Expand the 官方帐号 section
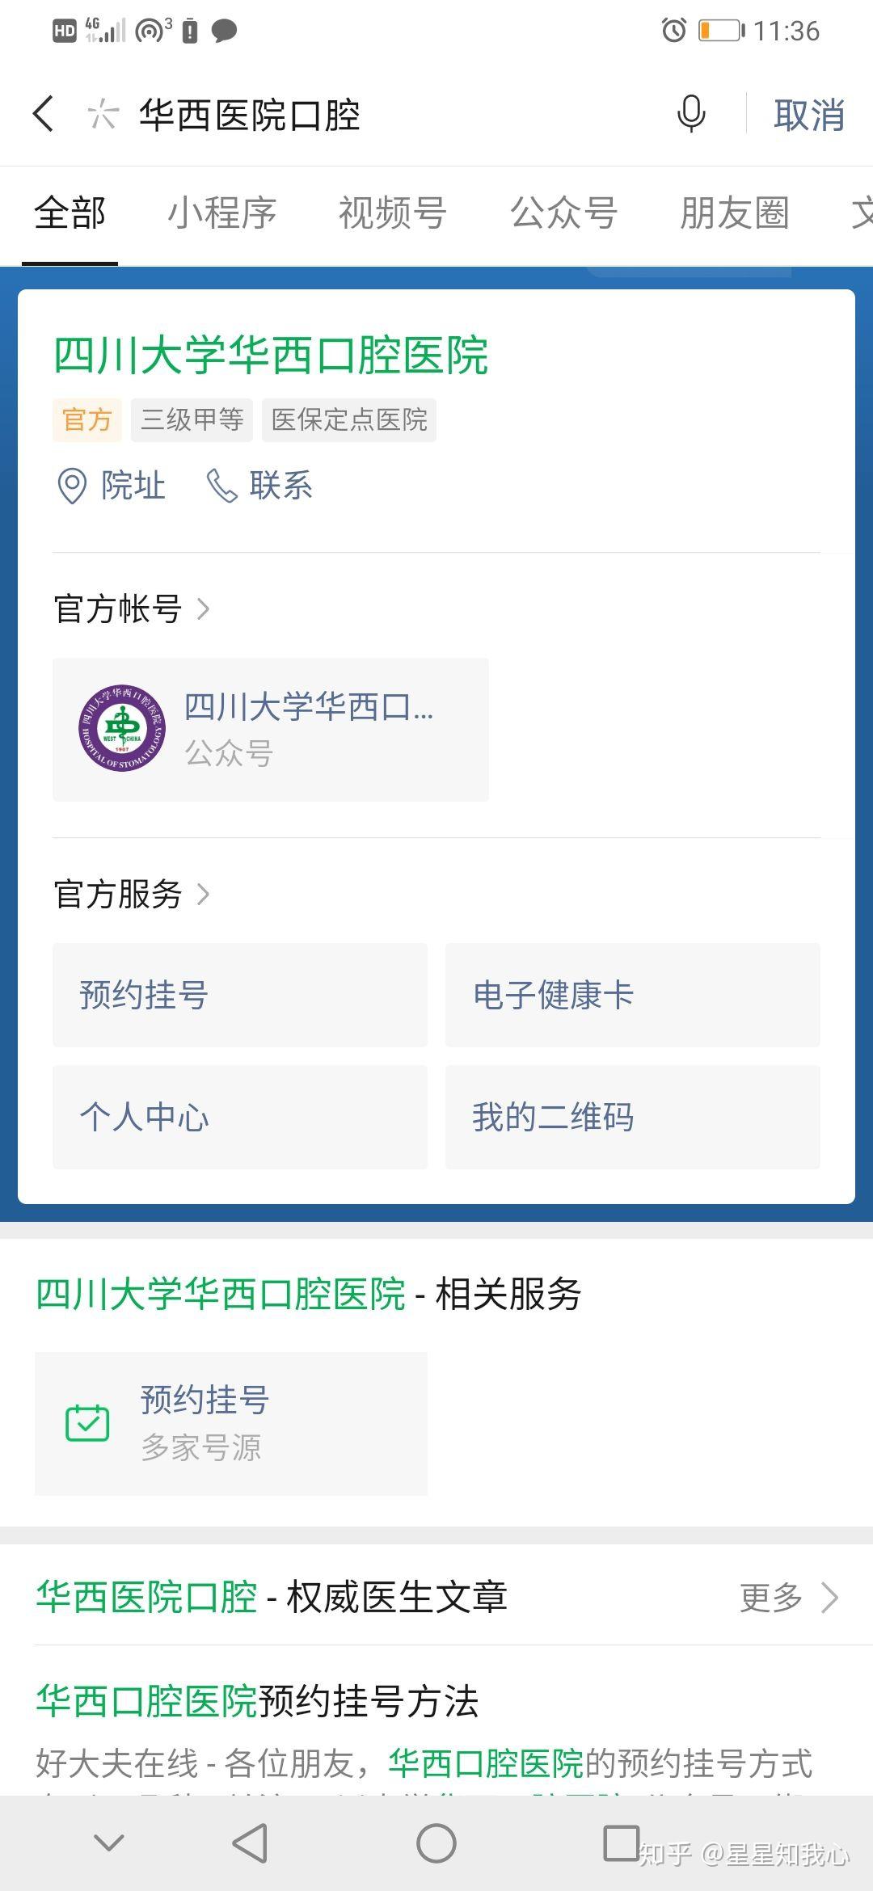Image resolution: width=873 pixels, height=1891 pixels. coord(133,609)
